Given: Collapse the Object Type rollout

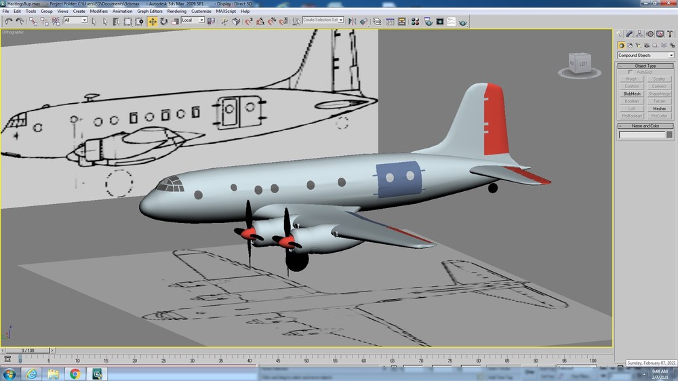Looking at the screenshot, I should (645, 66).
